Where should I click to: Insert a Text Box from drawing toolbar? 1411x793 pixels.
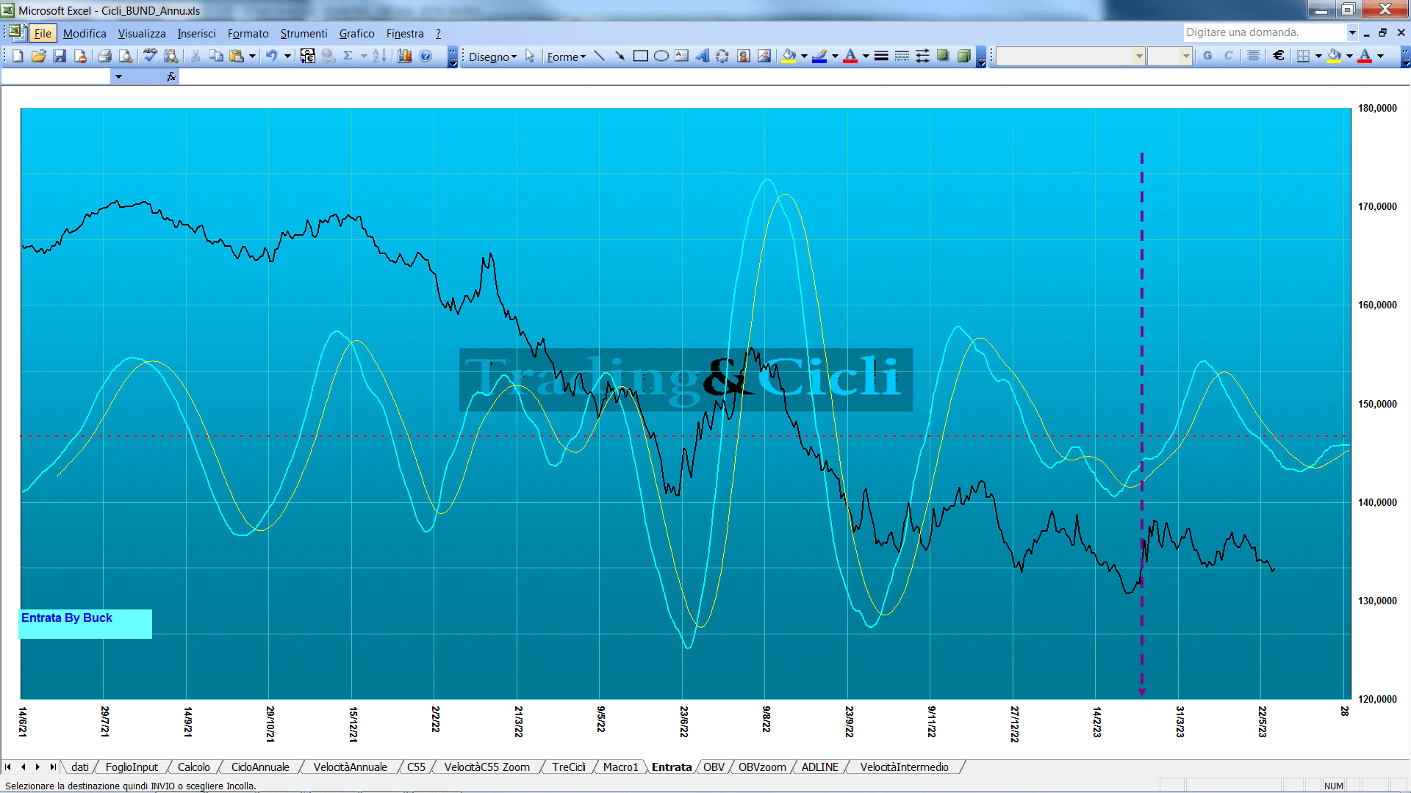pyautogui.click(x=681, y=56)
